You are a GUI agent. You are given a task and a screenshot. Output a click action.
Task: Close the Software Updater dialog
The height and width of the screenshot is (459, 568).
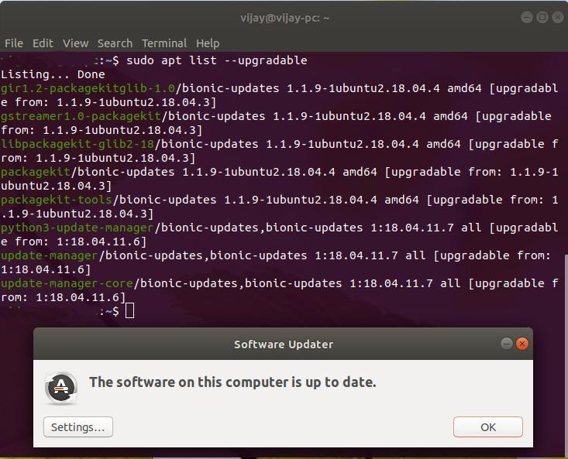[x=522, y=344]
